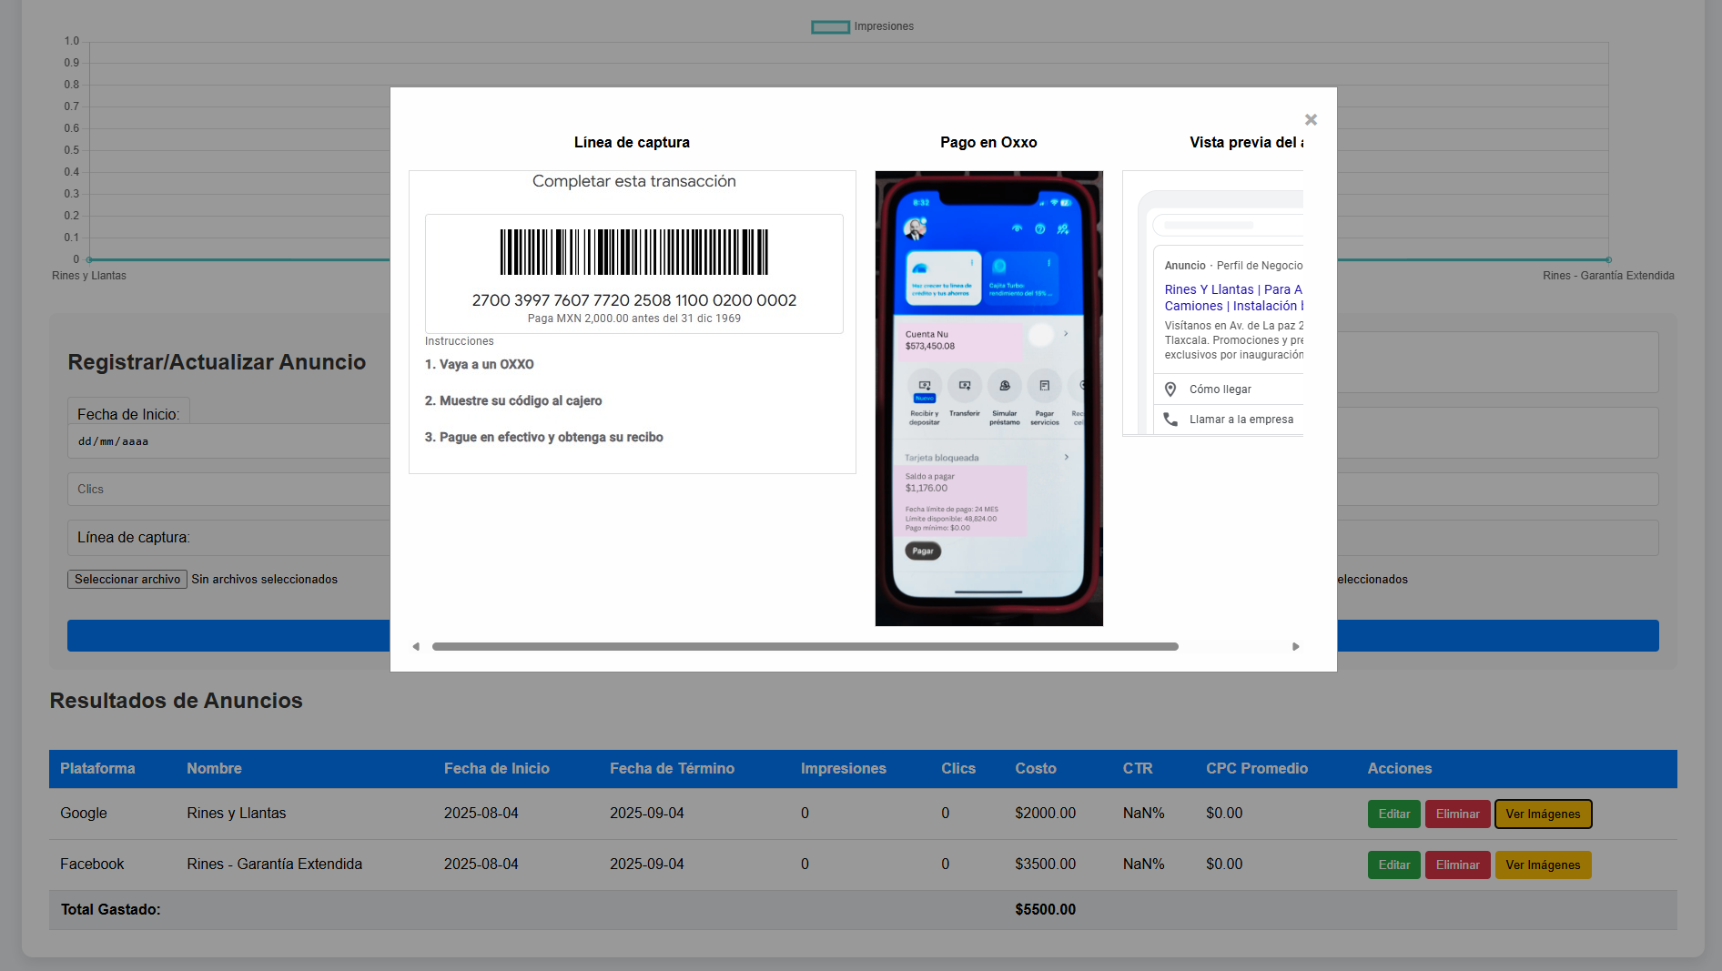This screenshot has height=971, width=1722.
Task: Click the Rines - Garantía Extendida name cell
Action: pyautogui.click(x=274, y=865)
